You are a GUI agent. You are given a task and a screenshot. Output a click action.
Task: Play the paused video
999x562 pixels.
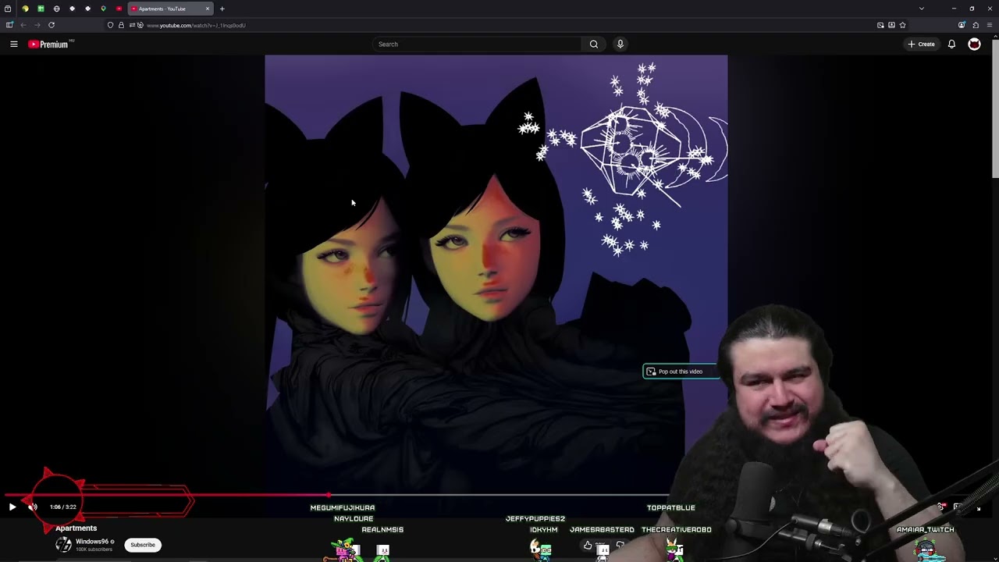point(12,507)
